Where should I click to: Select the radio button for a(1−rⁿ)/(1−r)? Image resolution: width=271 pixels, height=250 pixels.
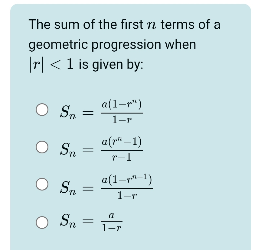coord(42,111)
